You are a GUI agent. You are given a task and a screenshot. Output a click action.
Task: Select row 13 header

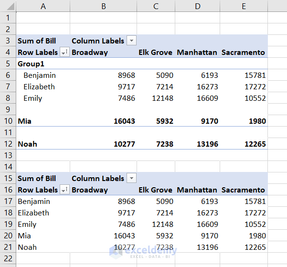point(8,156)
